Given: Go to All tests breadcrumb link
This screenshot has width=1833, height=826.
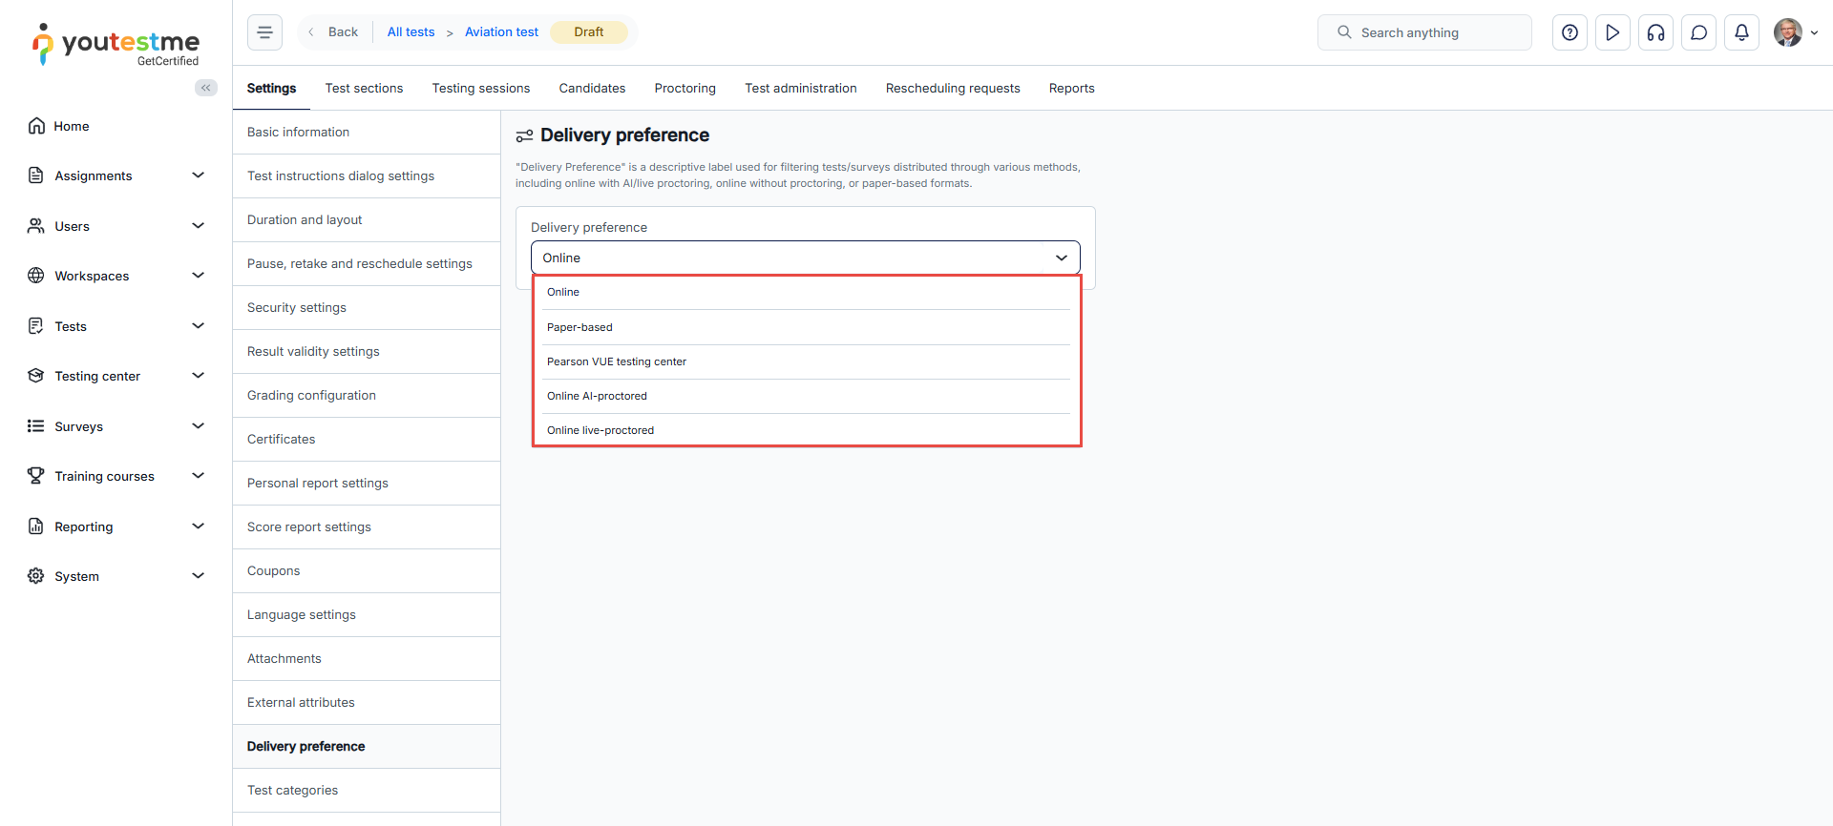Looking at the screenshot, I should [411, 32].
